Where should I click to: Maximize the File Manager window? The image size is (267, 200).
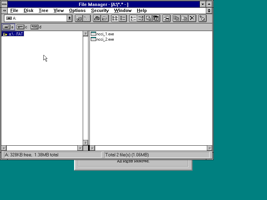pos(209,4)
